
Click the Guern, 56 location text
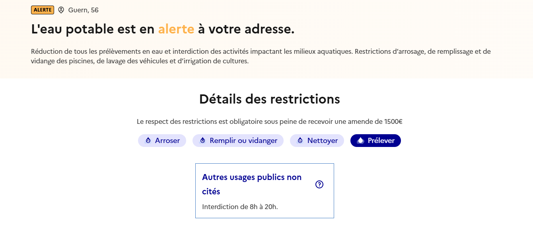pyautogui.click(x=84, y=10)
